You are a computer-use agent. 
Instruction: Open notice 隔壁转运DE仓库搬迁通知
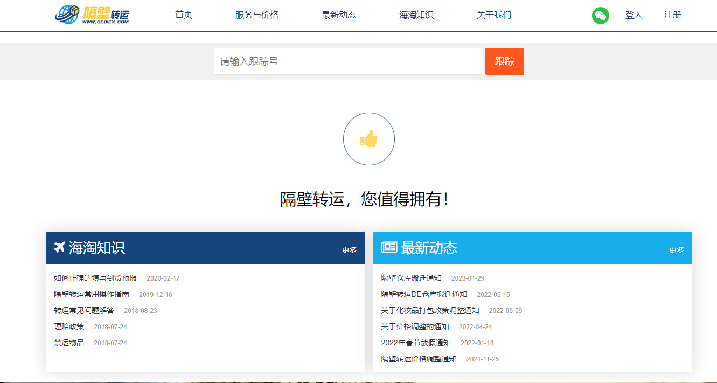pos(424,294)
